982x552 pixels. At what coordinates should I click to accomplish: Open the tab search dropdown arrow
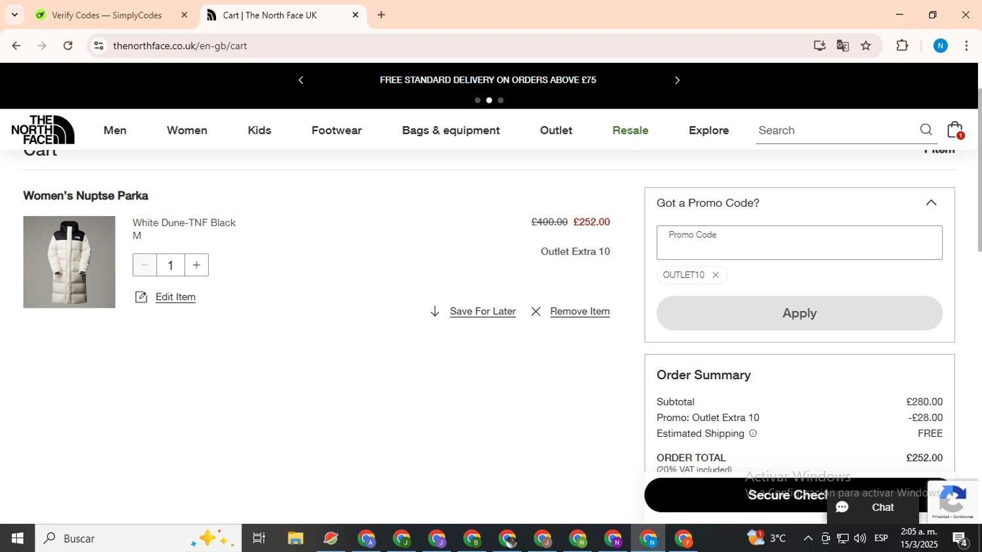tap(14, 14)
